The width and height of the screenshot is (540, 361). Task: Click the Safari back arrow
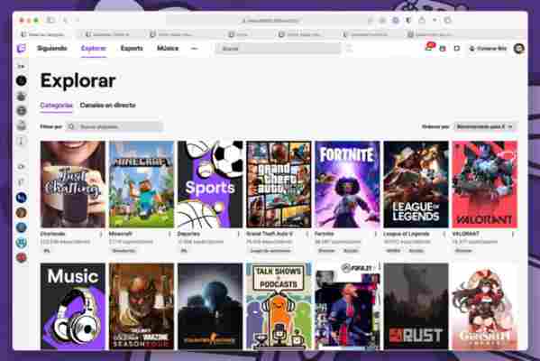pyautogui.click(x=66, y=21)
